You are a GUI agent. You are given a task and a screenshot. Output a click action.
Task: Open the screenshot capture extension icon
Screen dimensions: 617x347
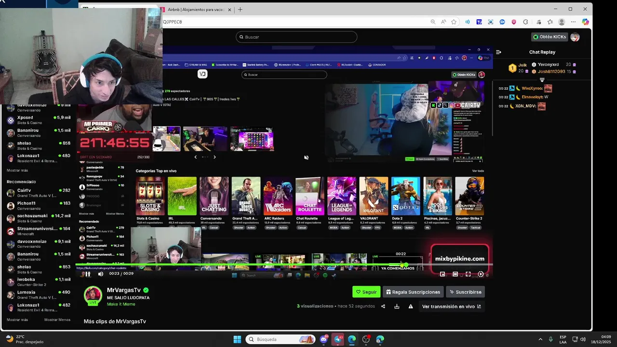[x=491, y=22]
